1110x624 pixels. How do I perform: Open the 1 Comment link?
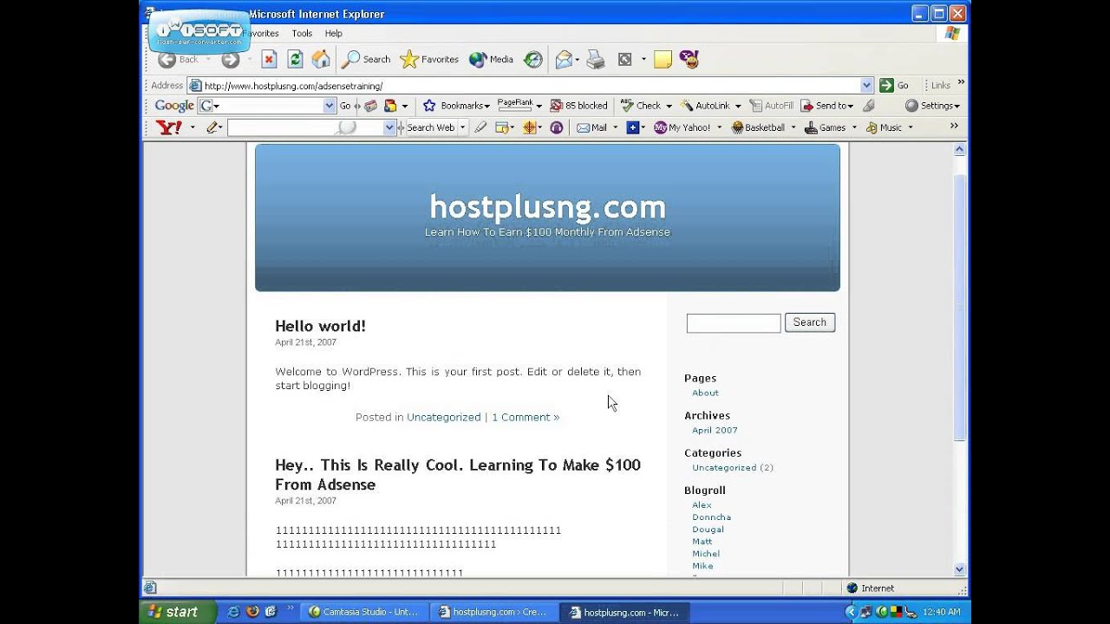tap(526, 417)
